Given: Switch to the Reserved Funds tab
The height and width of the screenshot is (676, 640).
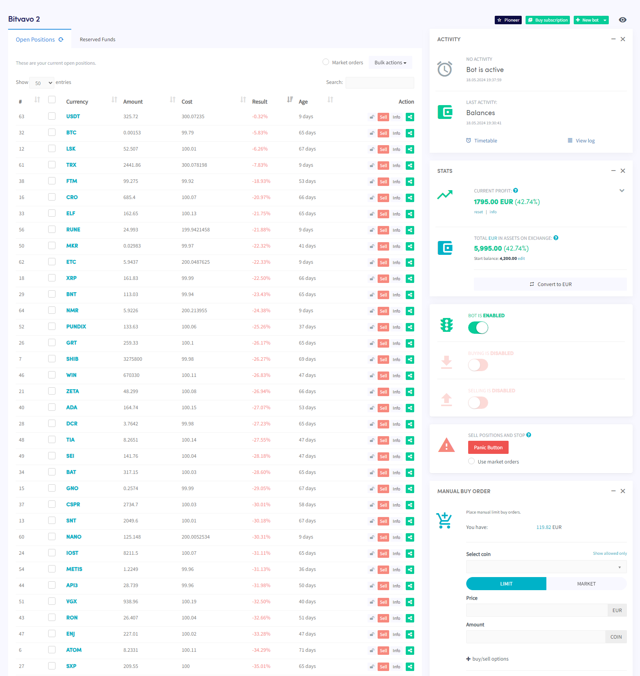Looking at the screenshot, I should [x=97, y=40].
